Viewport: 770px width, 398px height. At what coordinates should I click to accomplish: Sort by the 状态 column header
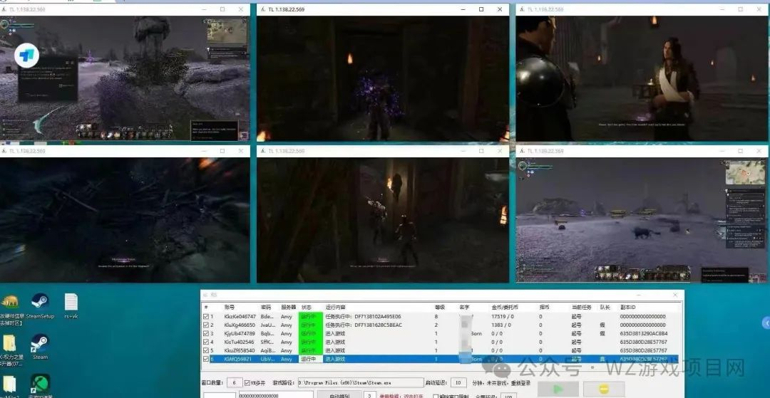[306, 307]
